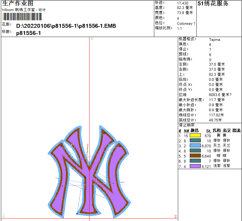Click the stitch count value 17,430

click(183, 3)
